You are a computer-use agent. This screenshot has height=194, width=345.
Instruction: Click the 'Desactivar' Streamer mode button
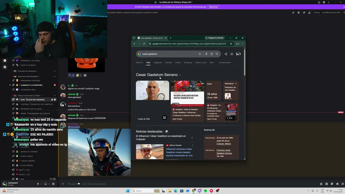(x=213, y=7)
